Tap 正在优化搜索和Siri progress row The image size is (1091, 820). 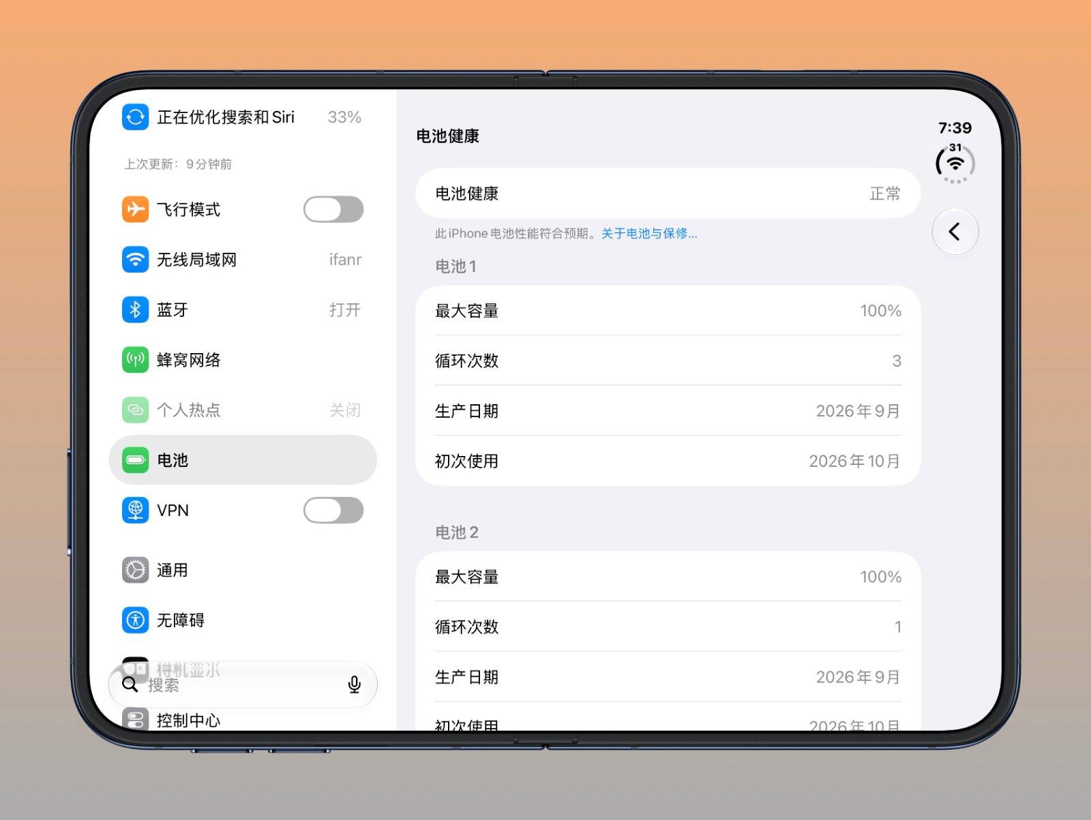click(243, 117)
